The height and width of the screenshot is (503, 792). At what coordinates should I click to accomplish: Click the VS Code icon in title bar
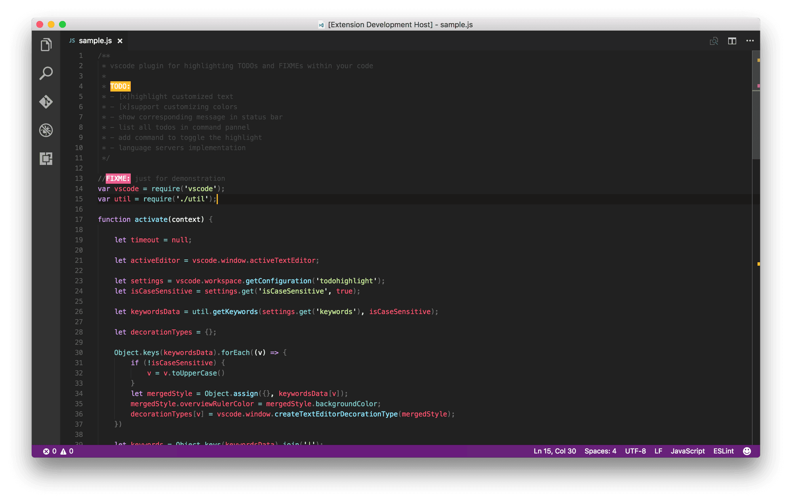pos(321,25)
